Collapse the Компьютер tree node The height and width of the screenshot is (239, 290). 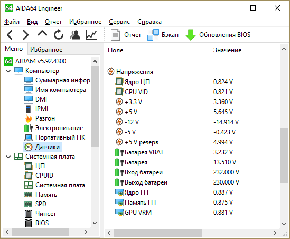pyautogui.click(x=8, y=71)
